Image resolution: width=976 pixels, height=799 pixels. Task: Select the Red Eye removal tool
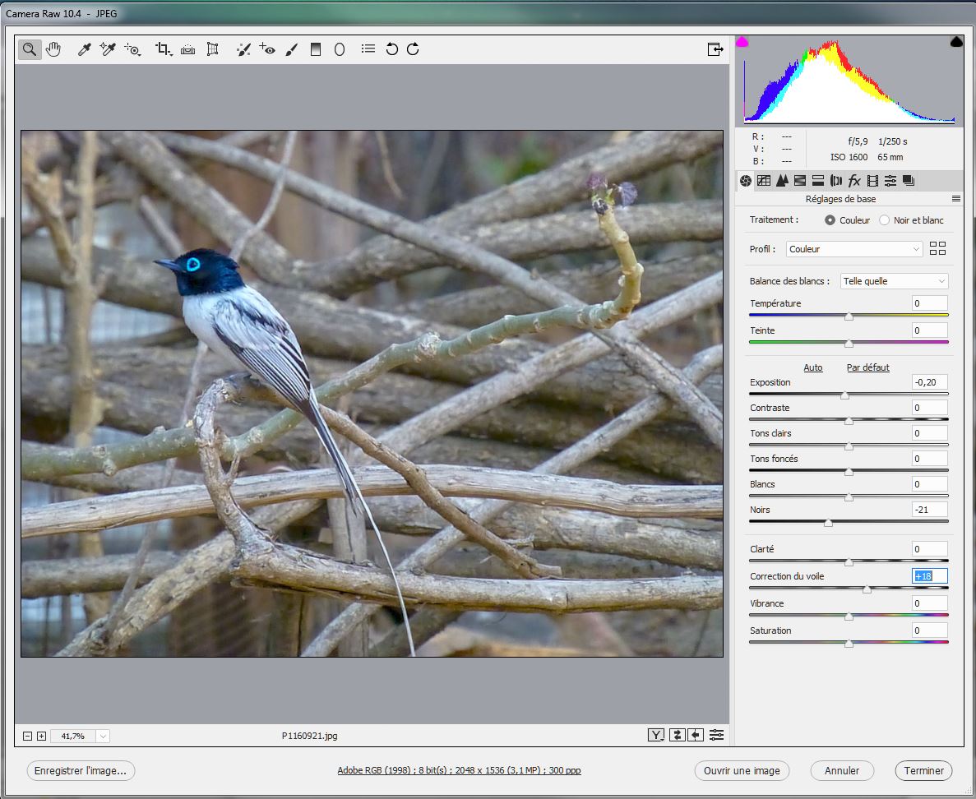click(266, 49)
